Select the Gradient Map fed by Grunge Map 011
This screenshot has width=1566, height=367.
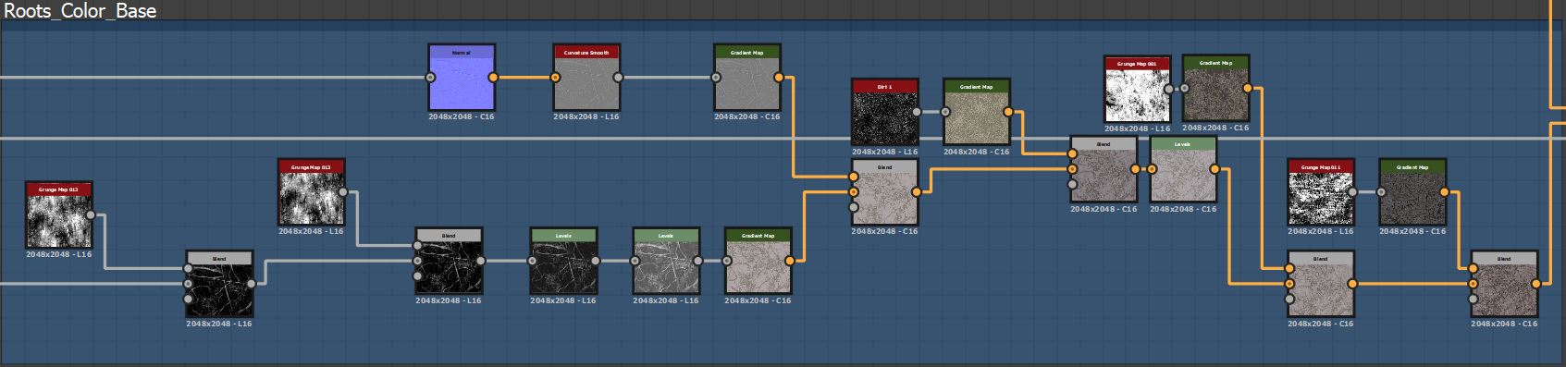pos(1412,192)
